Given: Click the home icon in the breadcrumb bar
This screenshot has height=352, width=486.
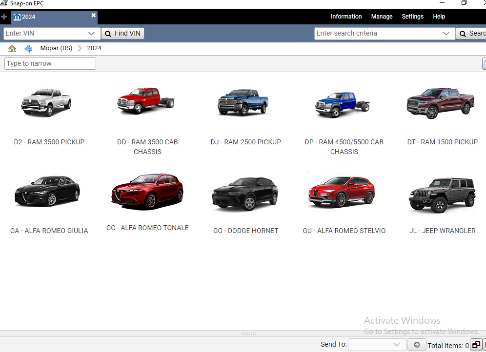Looking at the screenshot, I should [12, 48].
